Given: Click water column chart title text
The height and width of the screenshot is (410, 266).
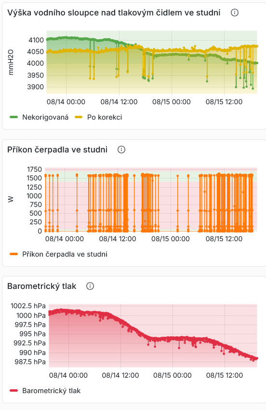Looking at the screenshot, I should coord(114,13).
